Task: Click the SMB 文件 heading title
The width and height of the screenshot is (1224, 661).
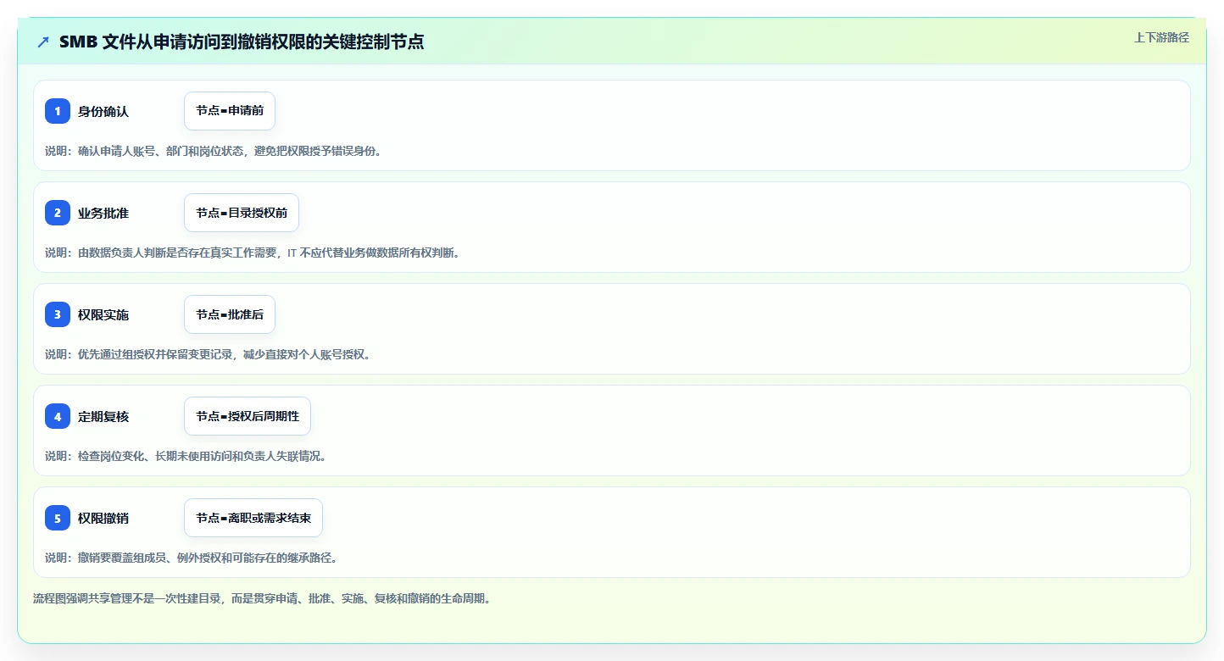Action: pyautogui.click(x=242, y=42)
